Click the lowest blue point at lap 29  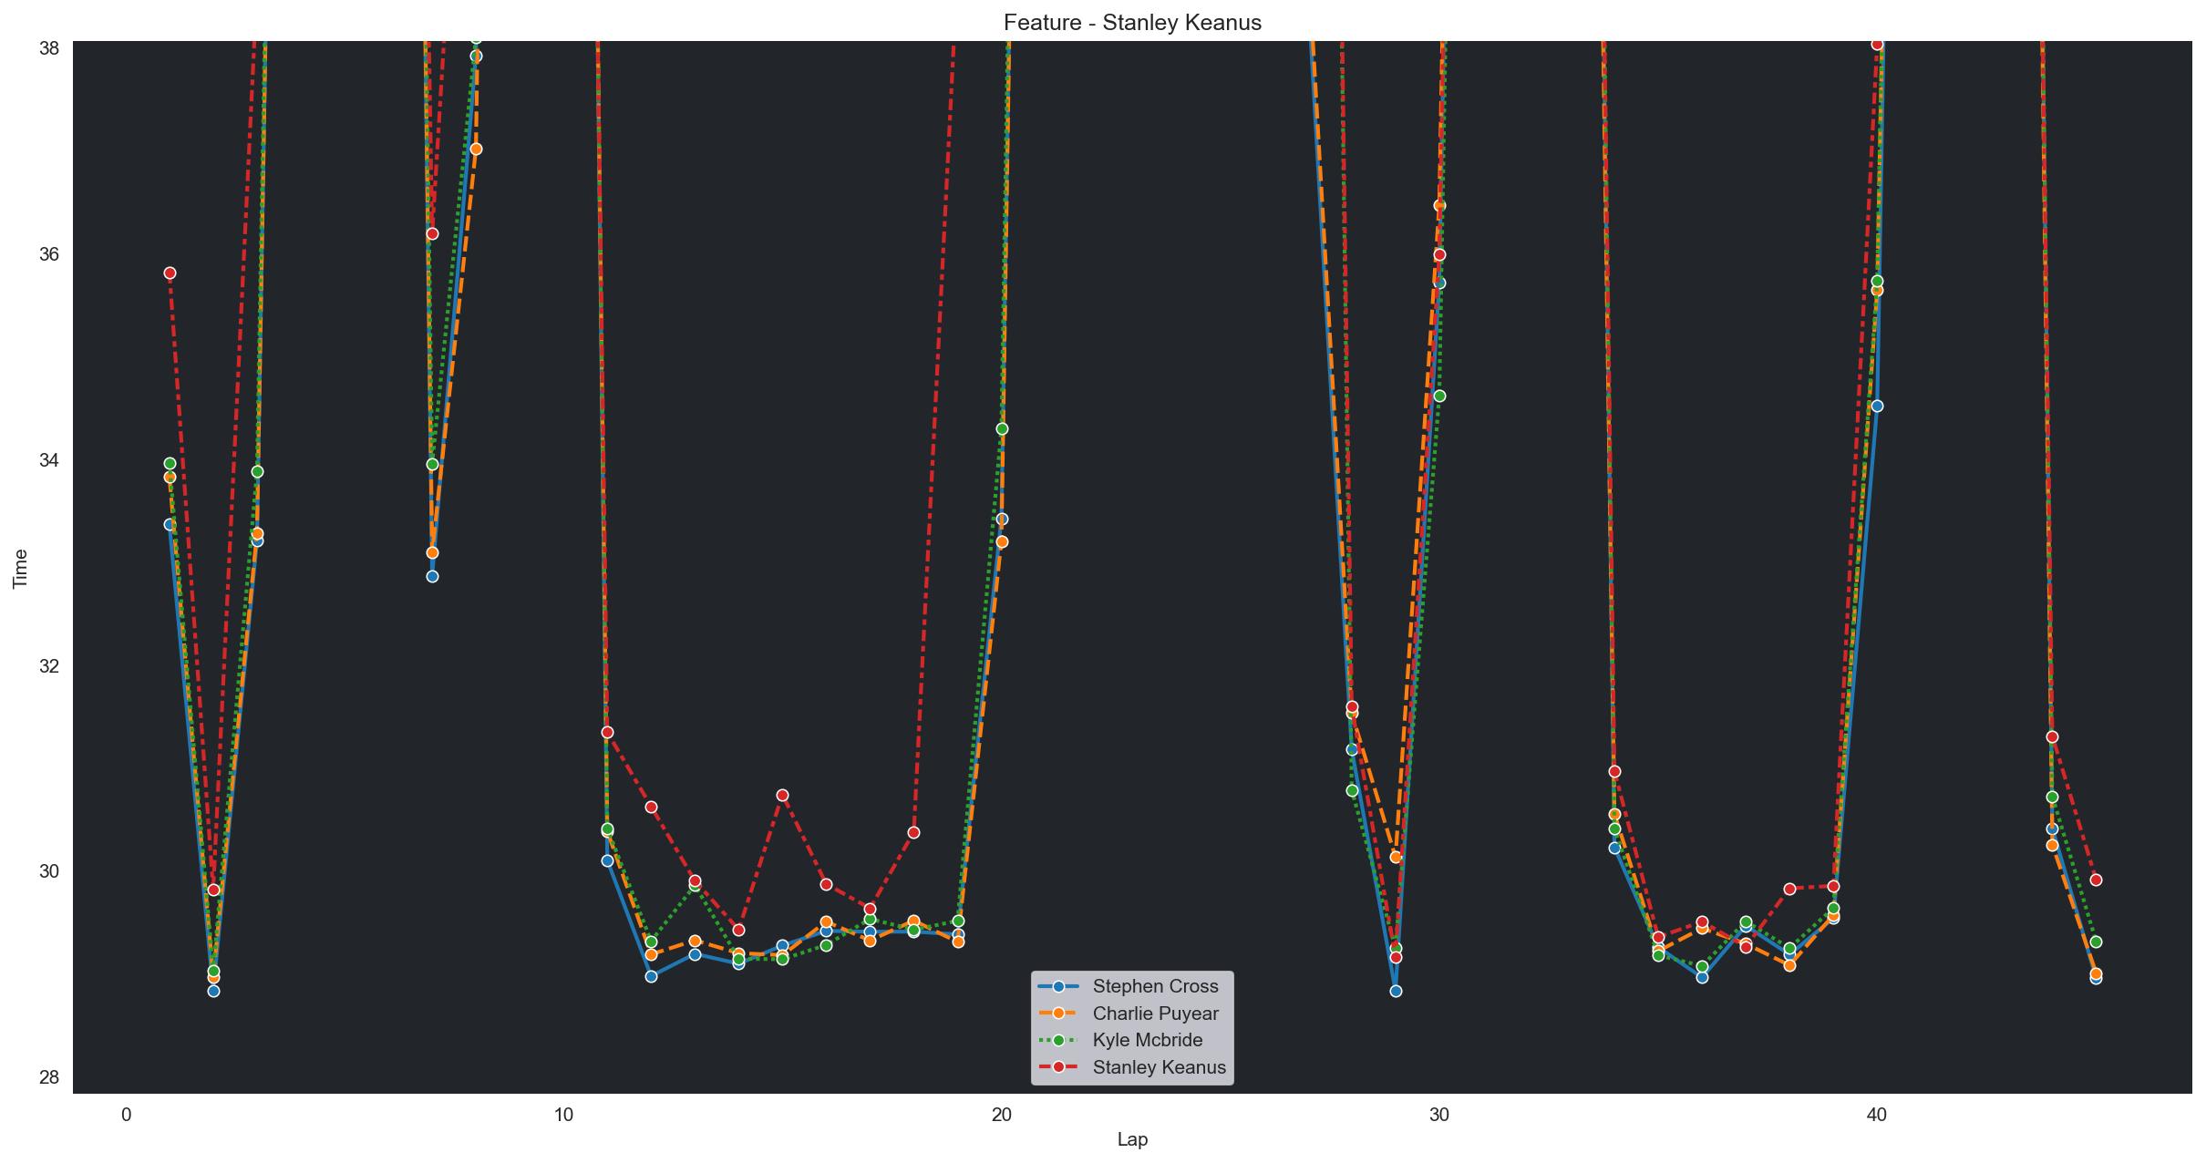pos(1396,991)
